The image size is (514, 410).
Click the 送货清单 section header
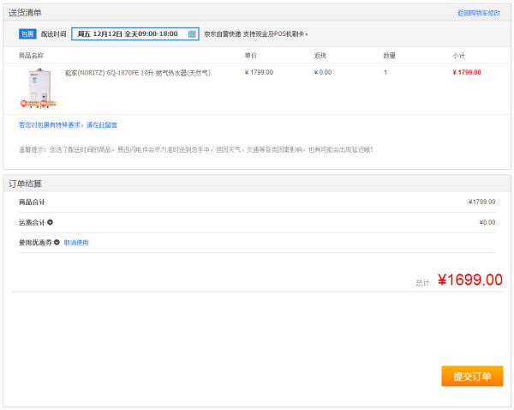click(x=25, y=13)
